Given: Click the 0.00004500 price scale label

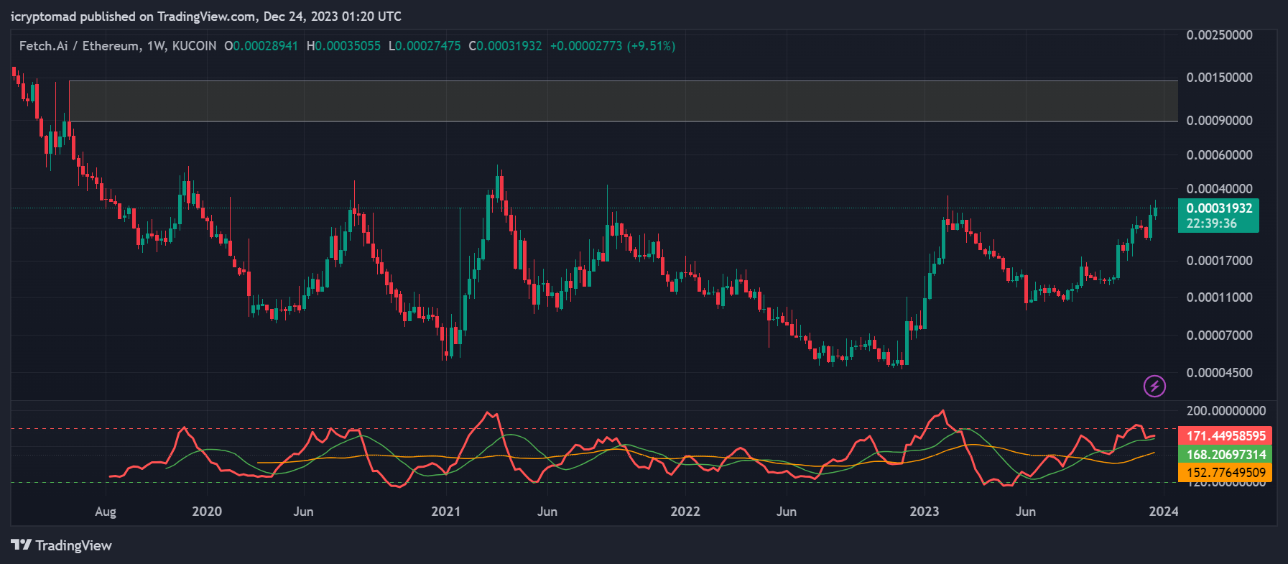Looking at the screenshot, I should [1219, 373].
